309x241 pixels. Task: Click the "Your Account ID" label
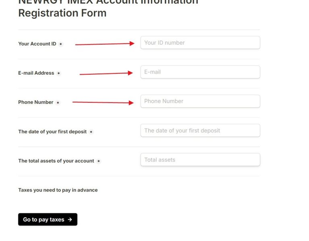pos(37,44)
